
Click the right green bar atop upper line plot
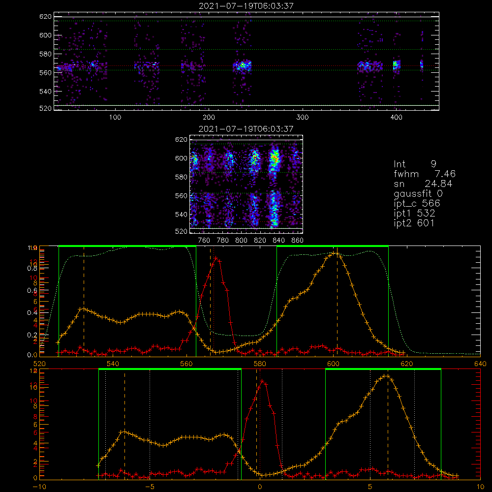tap(333, 246)
